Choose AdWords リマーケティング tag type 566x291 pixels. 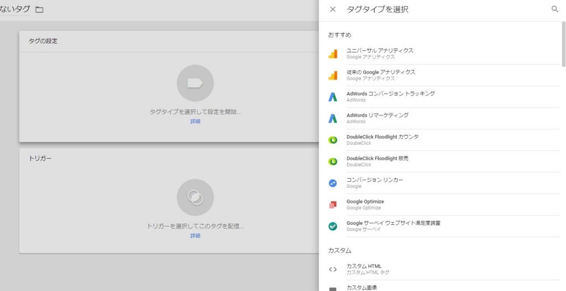[x=443, y=118]
